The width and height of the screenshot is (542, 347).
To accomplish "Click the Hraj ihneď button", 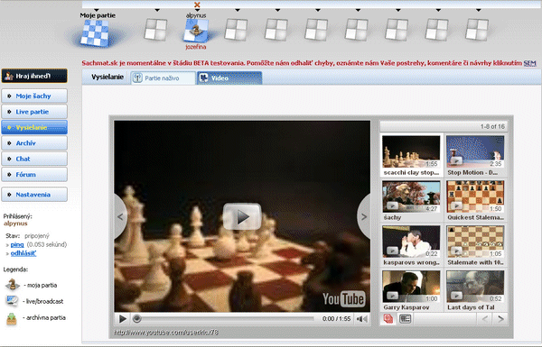I will (34, 76).
